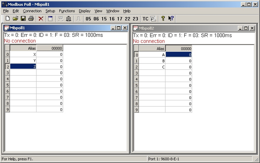This screenshot has height=163, width=260.
Task: Open the View menu
Action: click(98, 11)
